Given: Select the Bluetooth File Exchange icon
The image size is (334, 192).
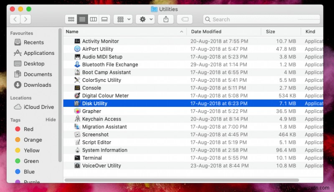Looking at the screenshot, I should click(x=77, y=64).
